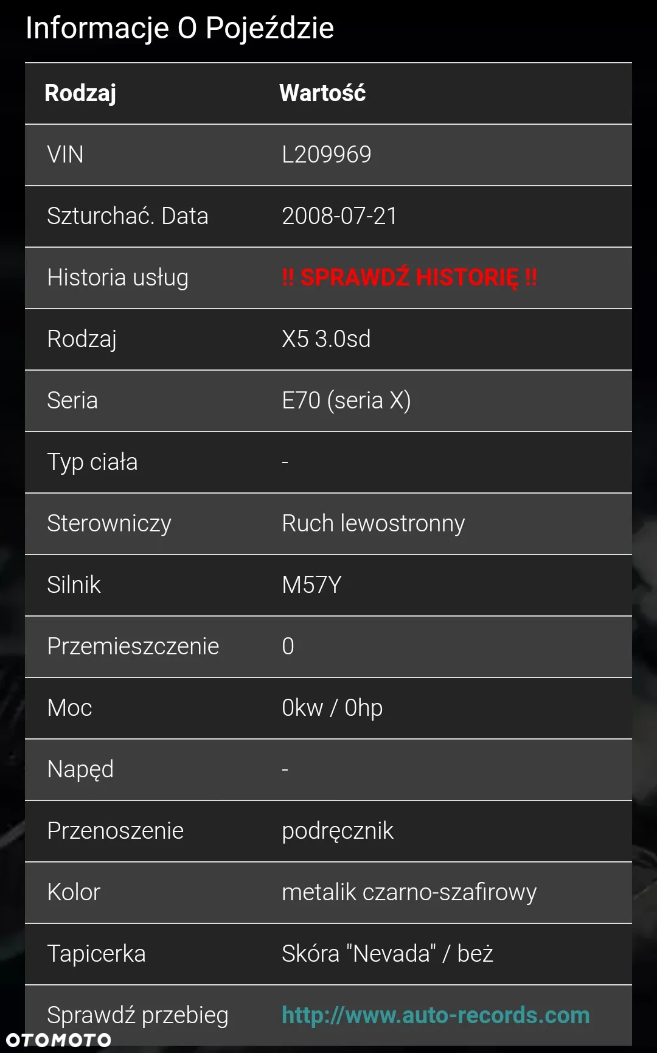Click the Wartość column header
This screenshot has height=1053, width=657.
tap(322, 93)
